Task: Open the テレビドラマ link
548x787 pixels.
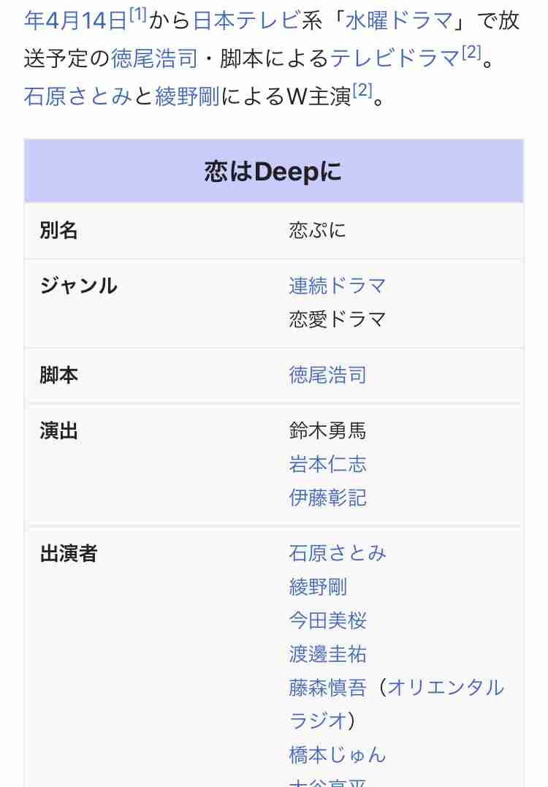Action: [x=395, y=58]
